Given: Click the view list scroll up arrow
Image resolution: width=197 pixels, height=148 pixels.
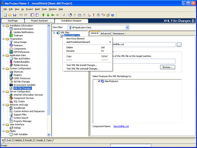Looking at the screenshot, I should point(49,26).
